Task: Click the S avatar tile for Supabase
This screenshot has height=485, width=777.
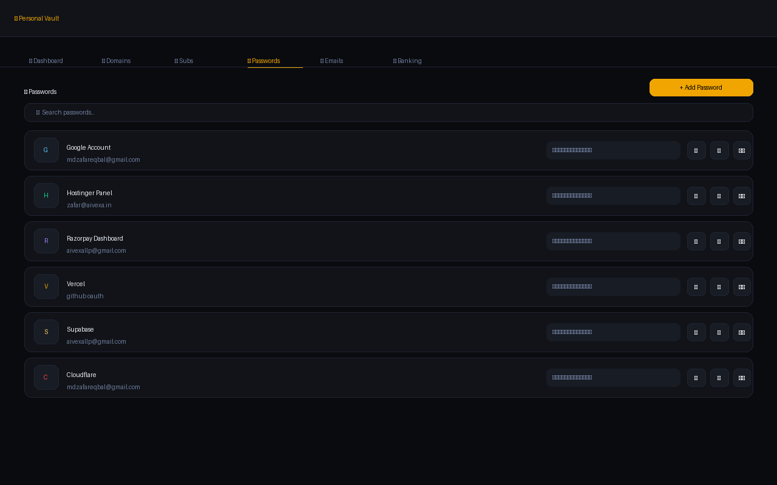Action: [x=46, y=332]
